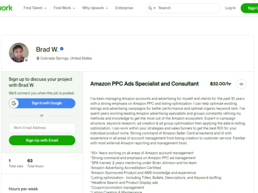Expand the Why Upwork menu
Image resolution: width=258 pixels, height=193 pixels.
tap(95, 8)
